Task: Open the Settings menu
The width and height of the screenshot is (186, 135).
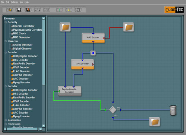Action: click(x=14, y=2)
